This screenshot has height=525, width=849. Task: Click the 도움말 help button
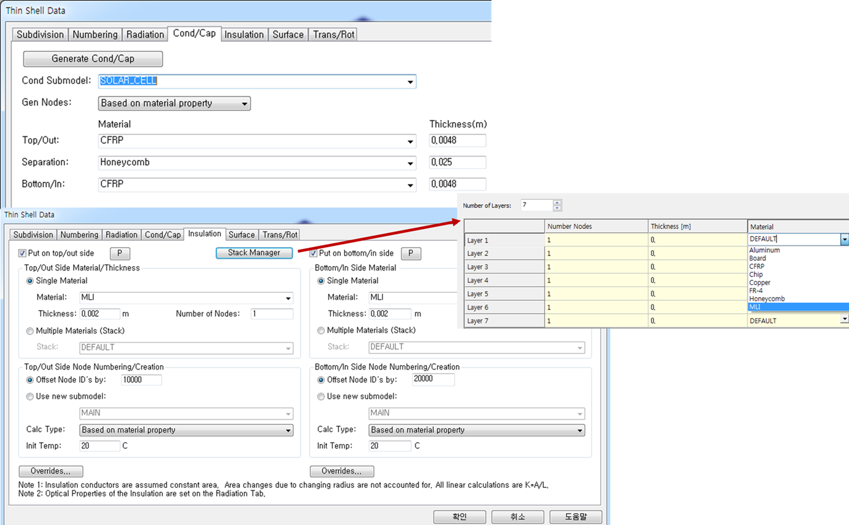[576, 517]
